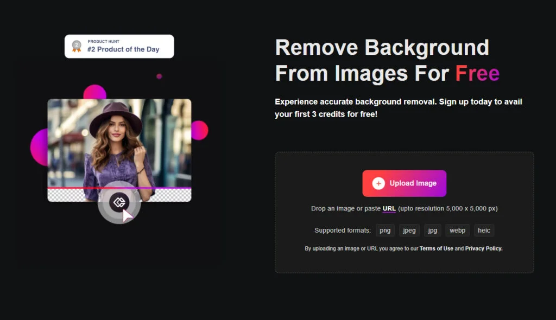Click the circular logo icon below demo photo

(x=118, y=203)
